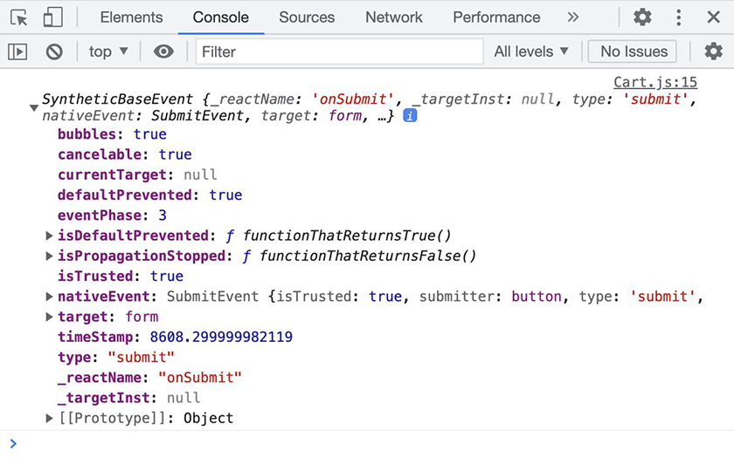Viewport: 734px width, 458px height.
Task: Show the console sidebar panel icon
Action: point(17,51)
